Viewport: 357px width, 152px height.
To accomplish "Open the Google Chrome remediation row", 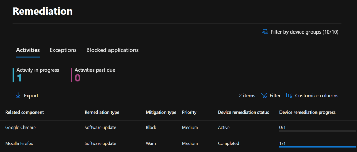I will tap(20, 128).
